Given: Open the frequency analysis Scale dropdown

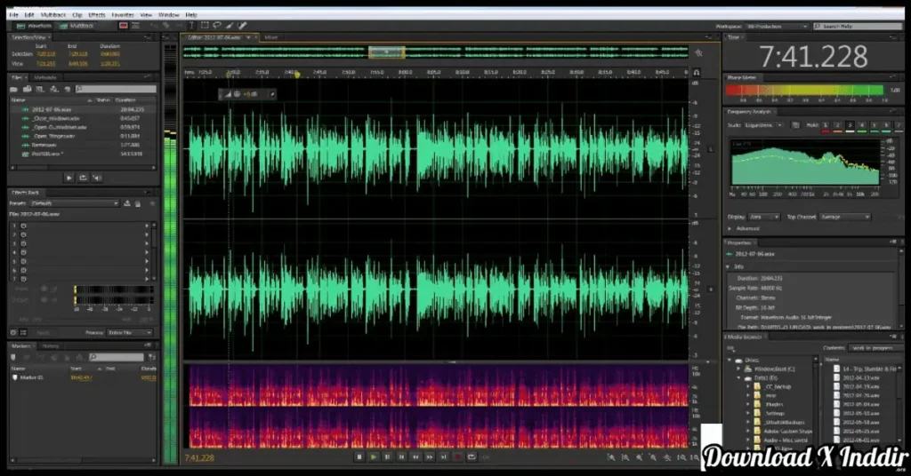Looking at the screenshot, I should coord(764,125).
